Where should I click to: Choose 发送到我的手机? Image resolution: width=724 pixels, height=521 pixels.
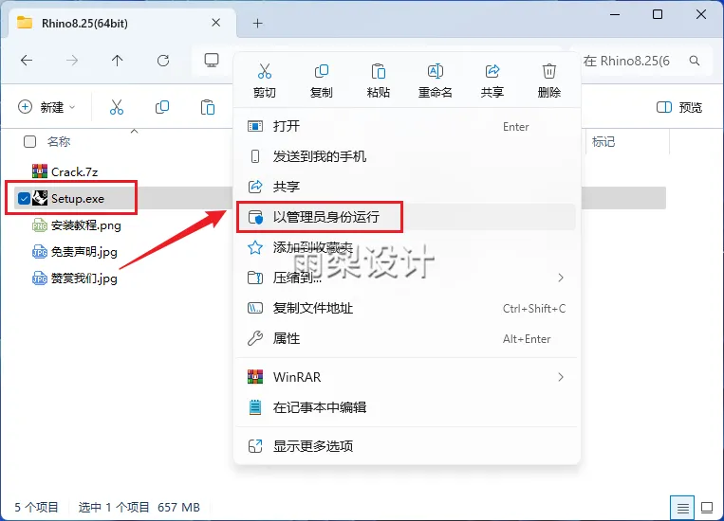tap(406, 156)
